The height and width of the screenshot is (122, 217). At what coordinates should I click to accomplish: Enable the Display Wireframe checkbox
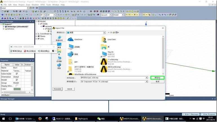(x=17, y=86)
